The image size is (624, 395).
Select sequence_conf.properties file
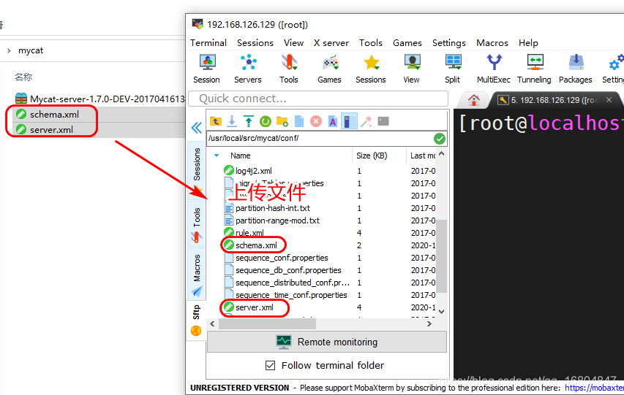click(282, 258)
